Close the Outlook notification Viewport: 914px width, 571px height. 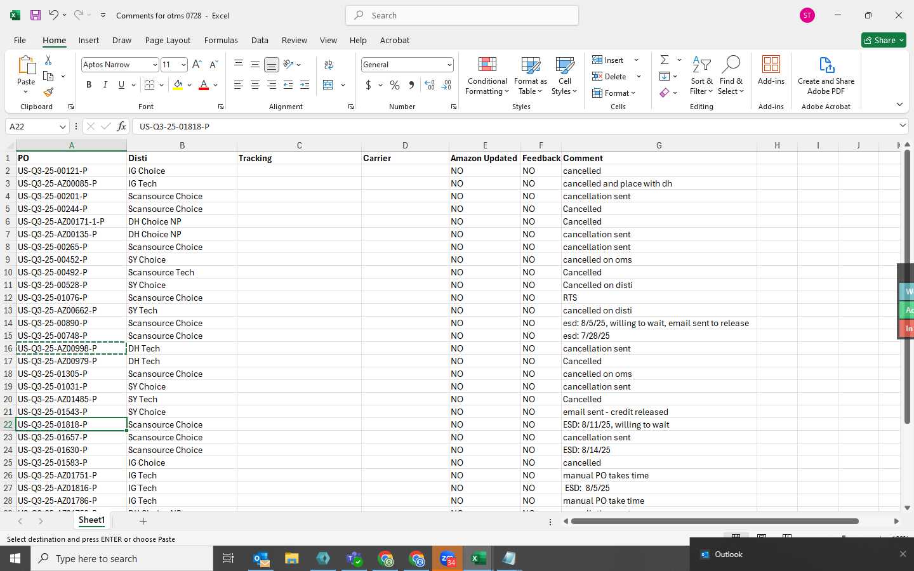pyautogui.click(x=903, y=554)
